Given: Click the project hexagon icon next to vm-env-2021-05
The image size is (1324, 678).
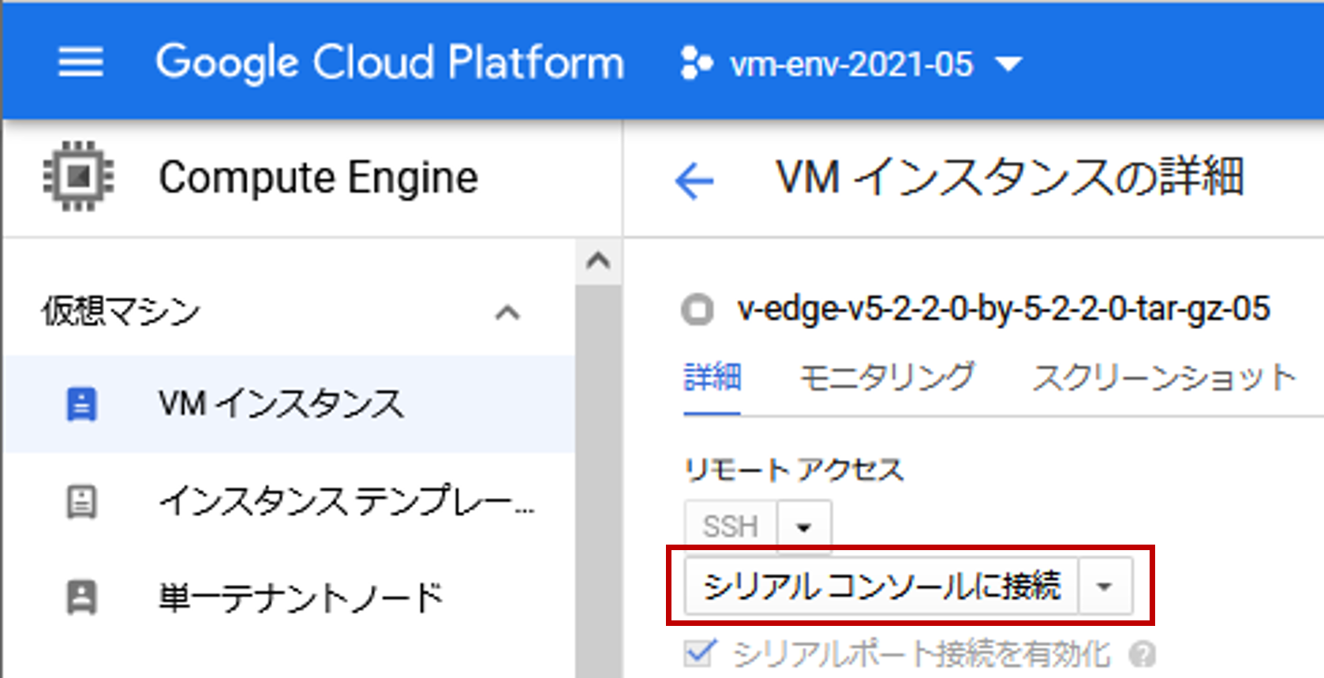Looking at the screenshot, I should 697,63.
